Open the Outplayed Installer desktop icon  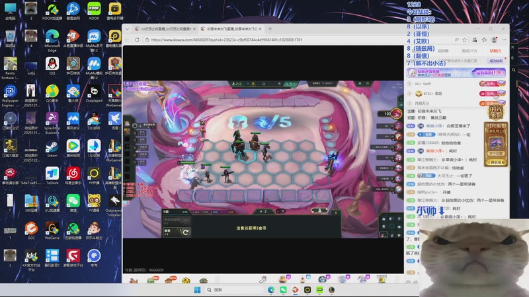click(114, 205)
